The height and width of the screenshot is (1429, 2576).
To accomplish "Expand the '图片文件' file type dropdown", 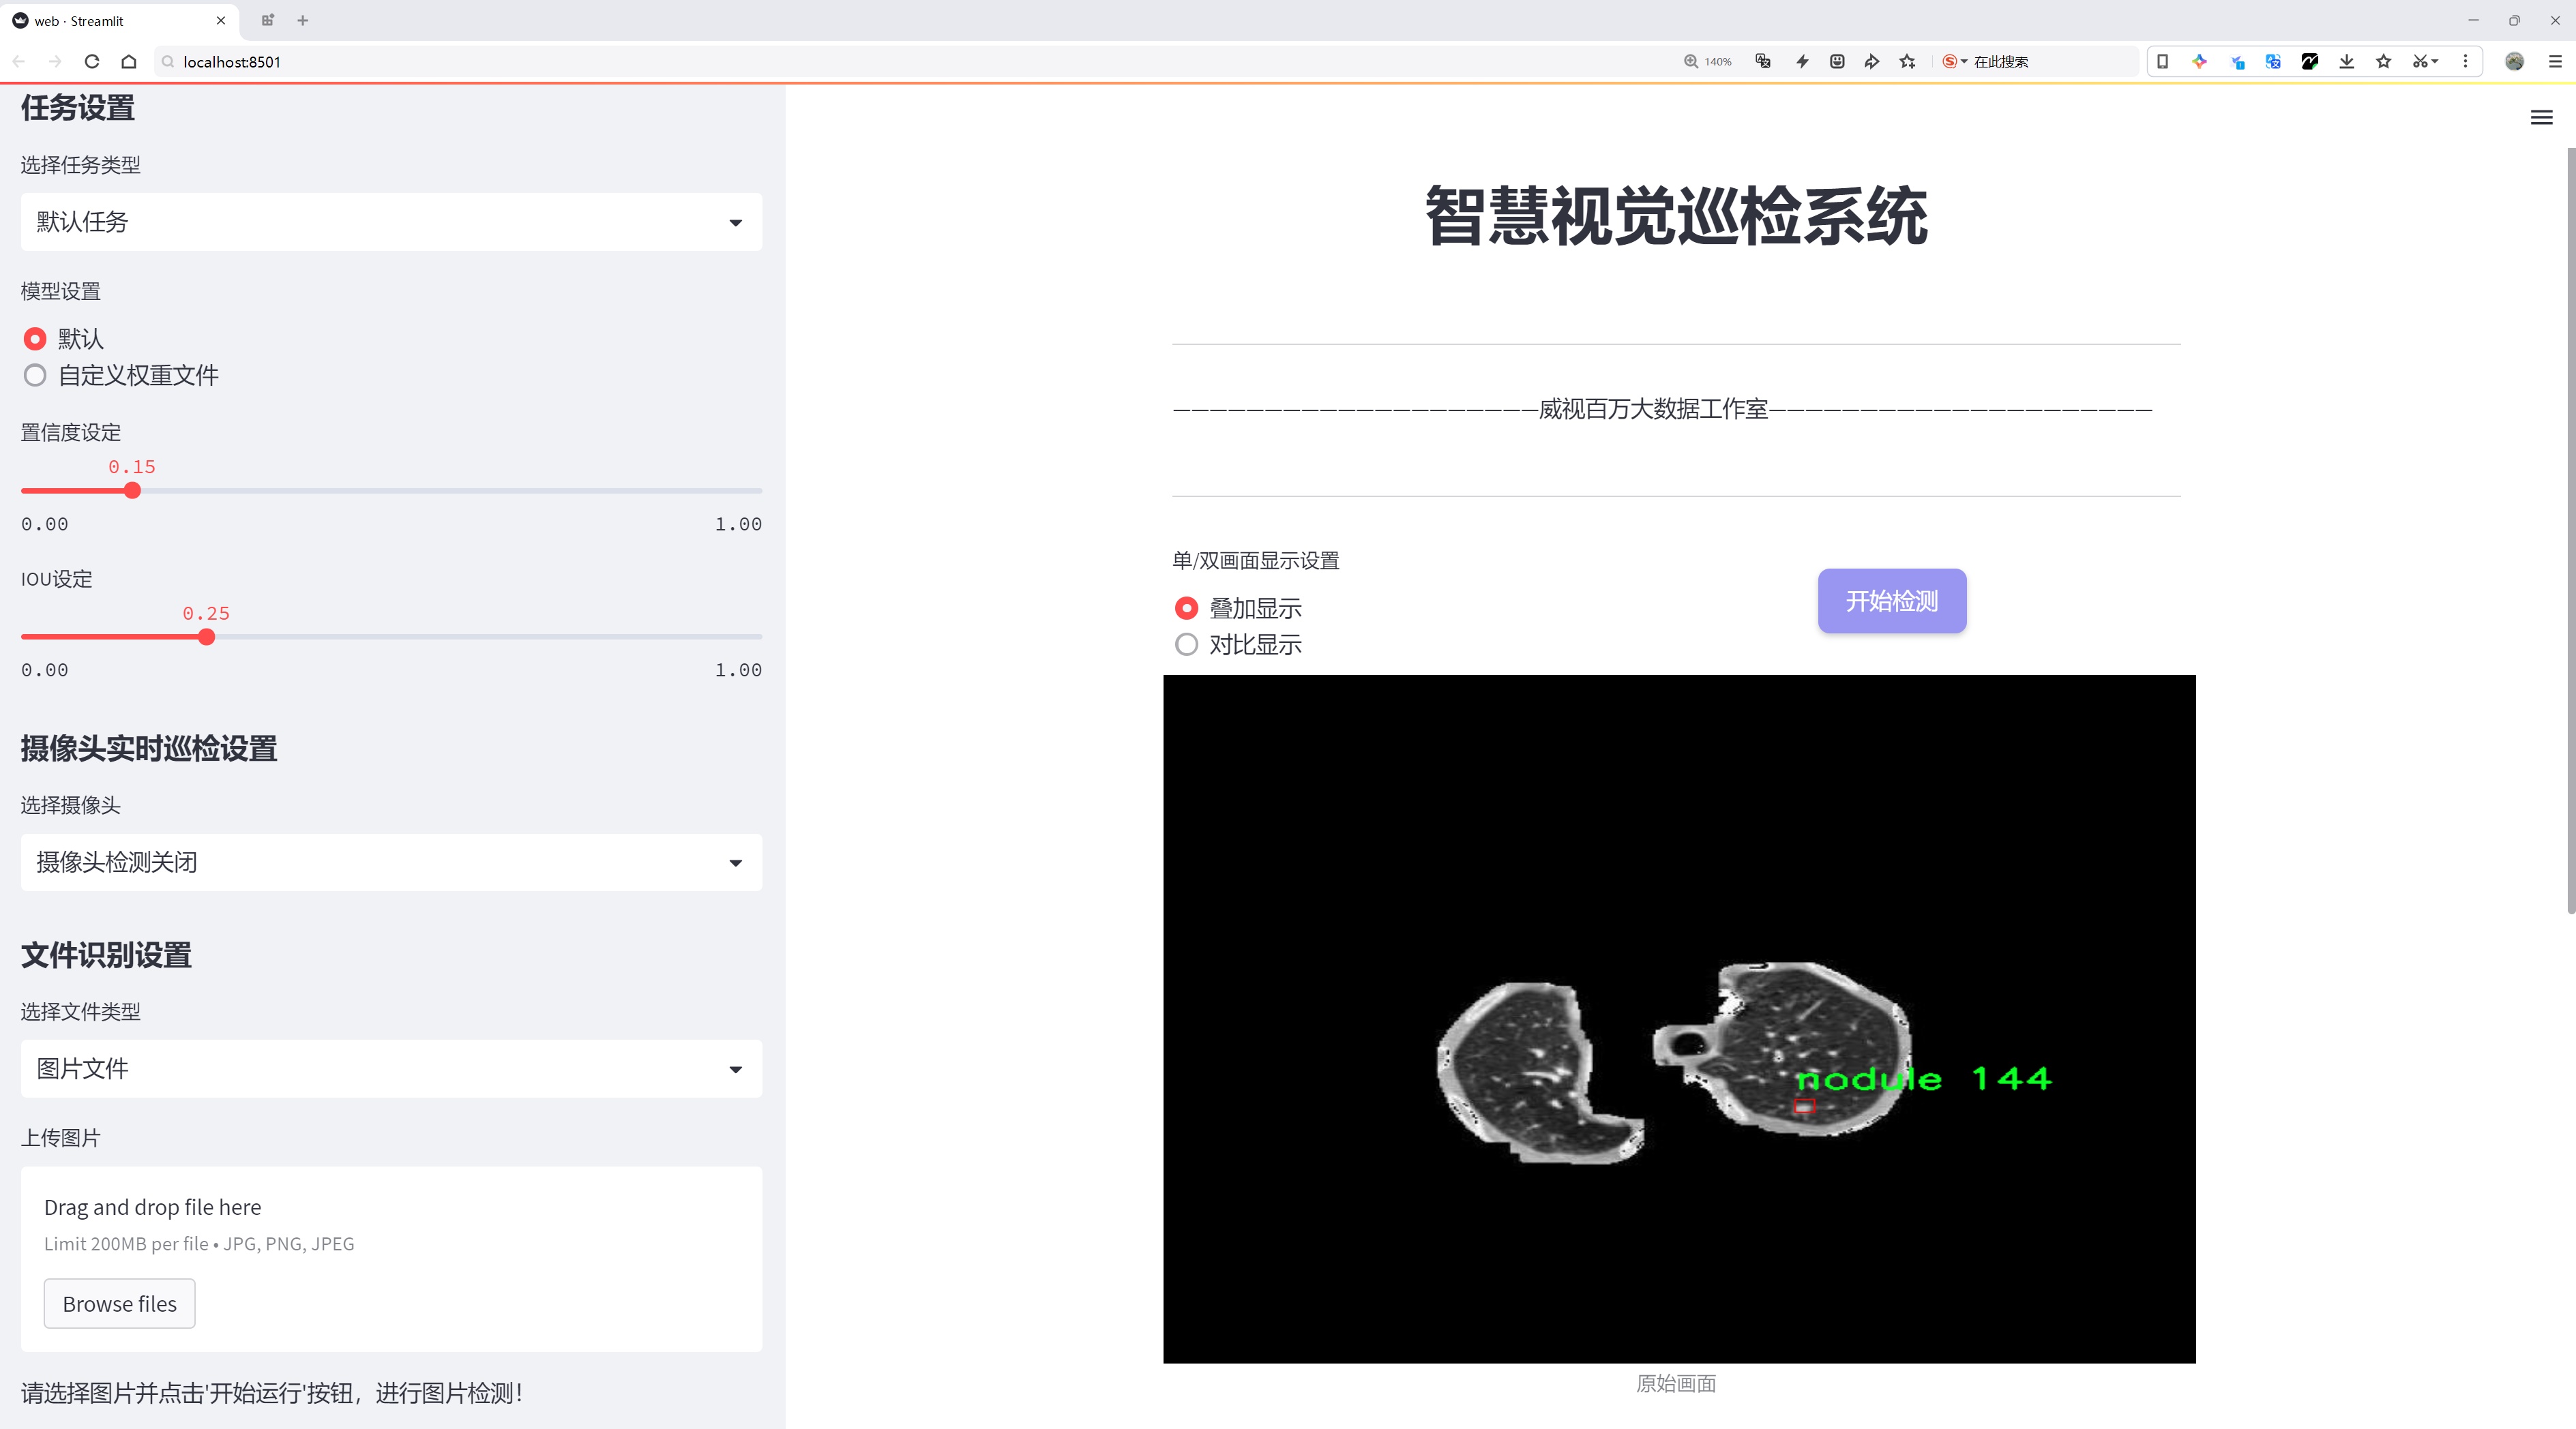I will (391, 1068).
